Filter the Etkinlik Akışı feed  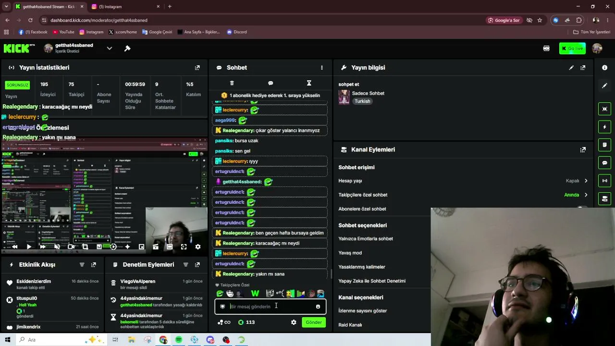pyautogui.click(x=82, y=265)
